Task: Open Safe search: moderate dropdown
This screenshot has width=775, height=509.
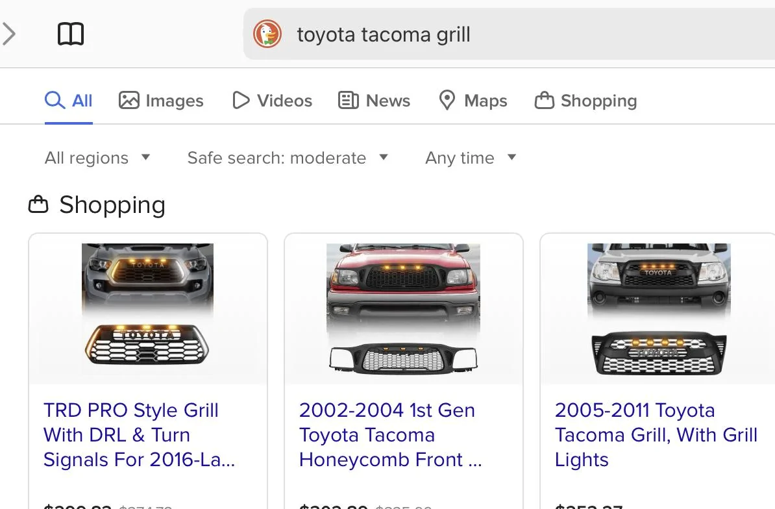Action: [x=288, y=158]
